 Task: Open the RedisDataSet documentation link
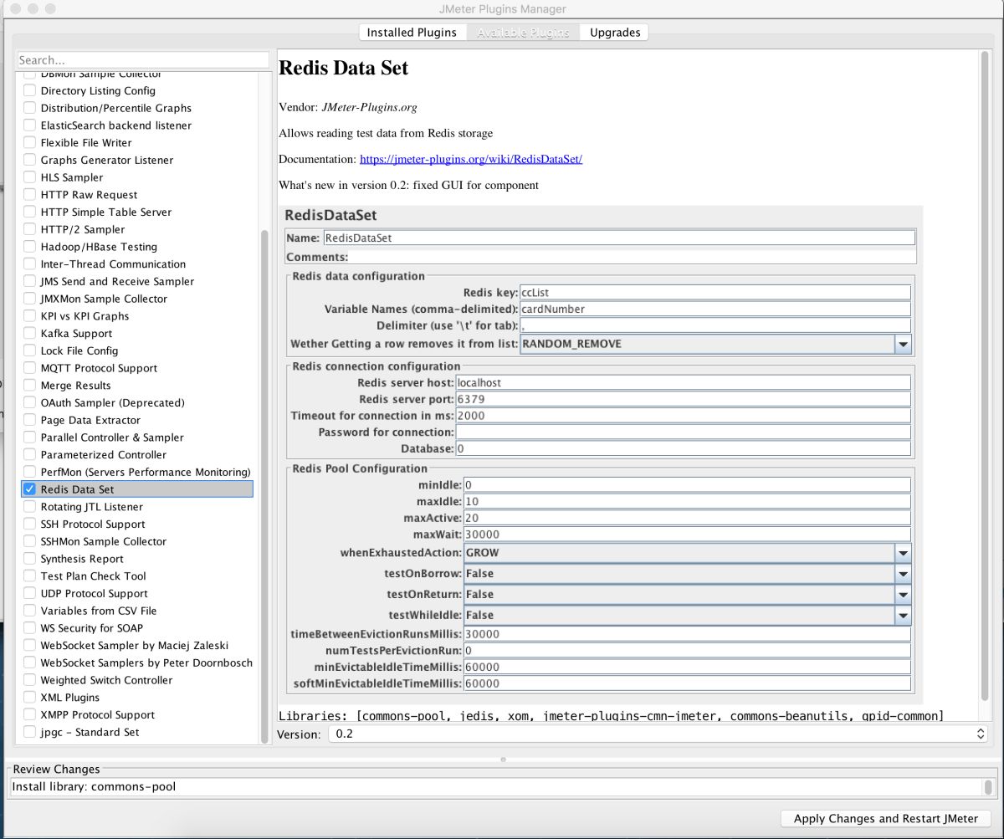471,159
